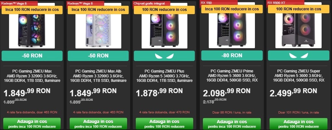Screen dimensions: 332x130
Task: Add ZMEU Prime to cart
Action: click(232, 124)
